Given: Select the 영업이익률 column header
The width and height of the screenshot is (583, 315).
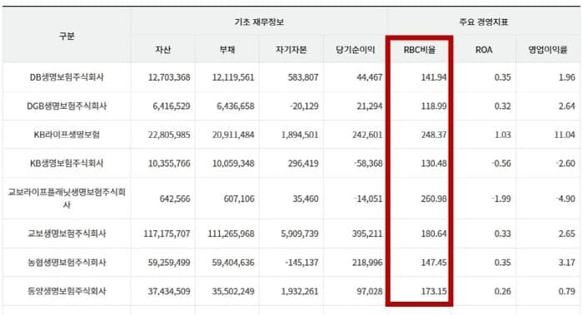Looking at the screenshot, I should pyautogui.click(x=548, y=50).
